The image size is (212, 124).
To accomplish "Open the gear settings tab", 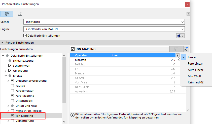I will click(7, 14).
